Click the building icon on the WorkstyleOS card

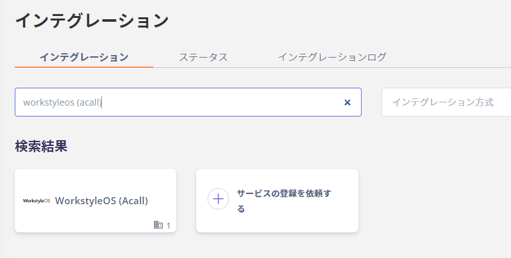tap(158, 225)
